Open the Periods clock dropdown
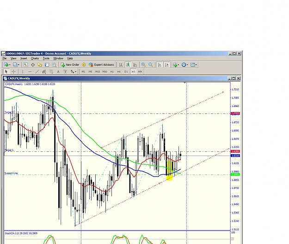 [x=184, y=65]
